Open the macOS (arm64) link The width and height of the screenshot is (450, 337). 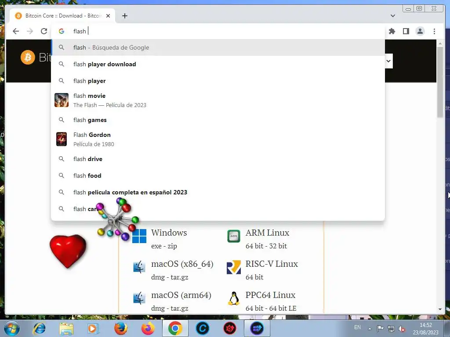coord(181,295)
